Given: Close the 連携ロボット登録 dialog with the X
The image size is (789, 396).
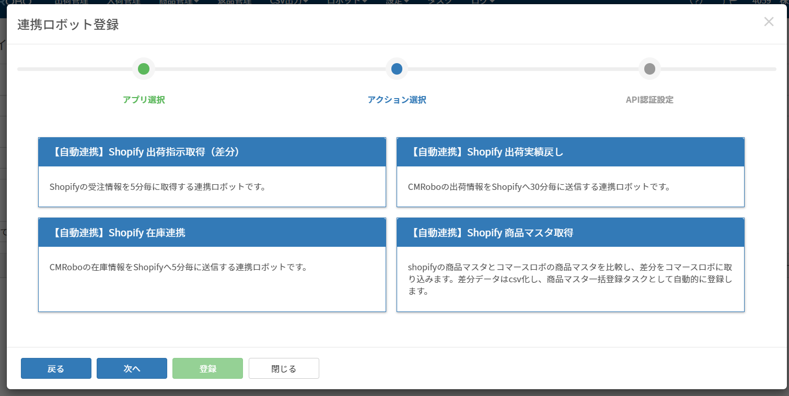Looking at the screenshot, I should click(769, 22).
